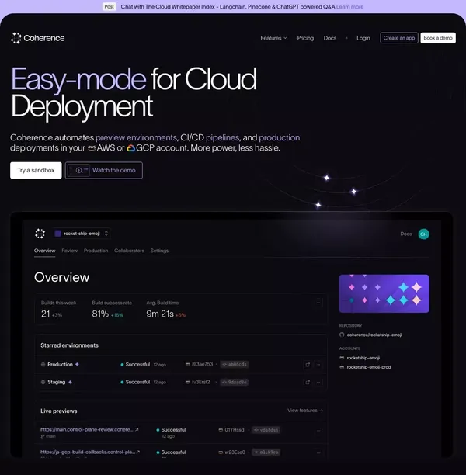Open the dashboard Docs link

406,234
